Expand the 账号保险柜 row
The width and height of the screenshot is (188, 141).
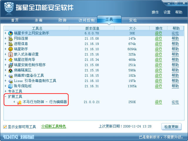point(5,86)
